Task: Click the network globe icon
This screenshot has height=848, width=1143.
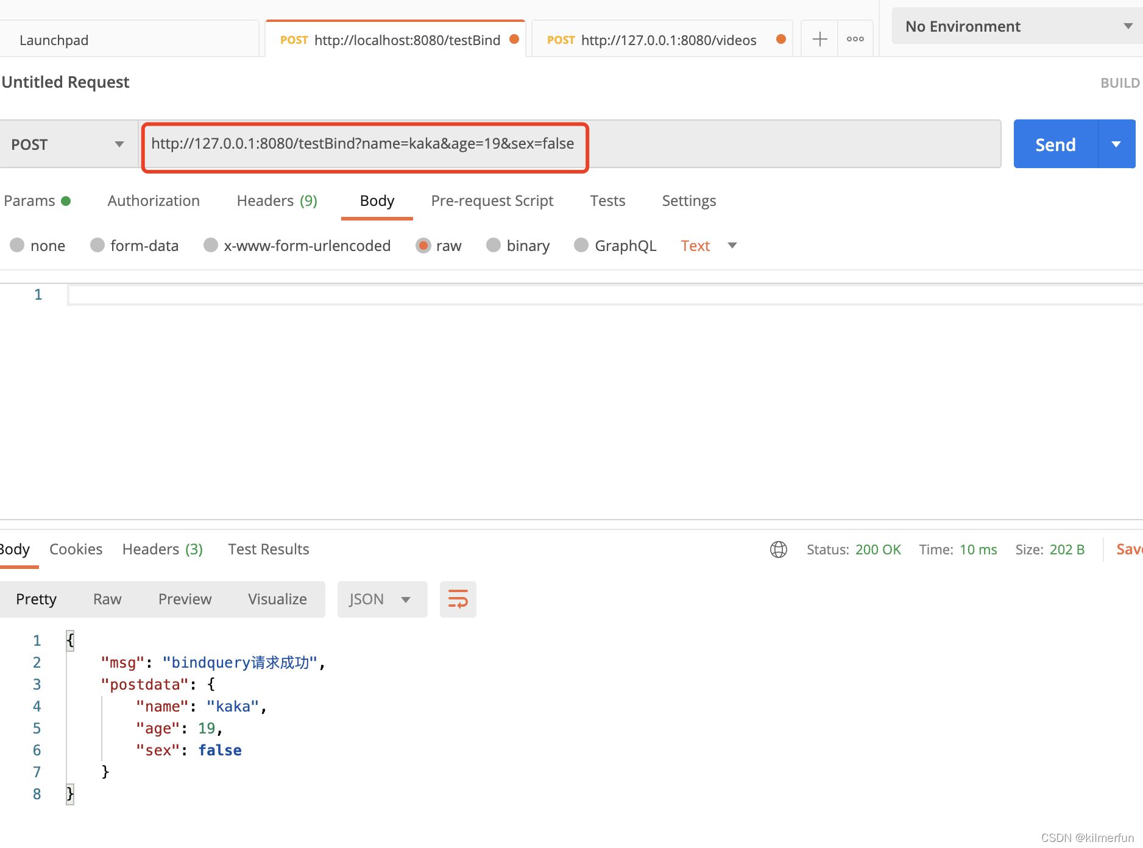Action: pyautogui.click(x=779, y=549)
